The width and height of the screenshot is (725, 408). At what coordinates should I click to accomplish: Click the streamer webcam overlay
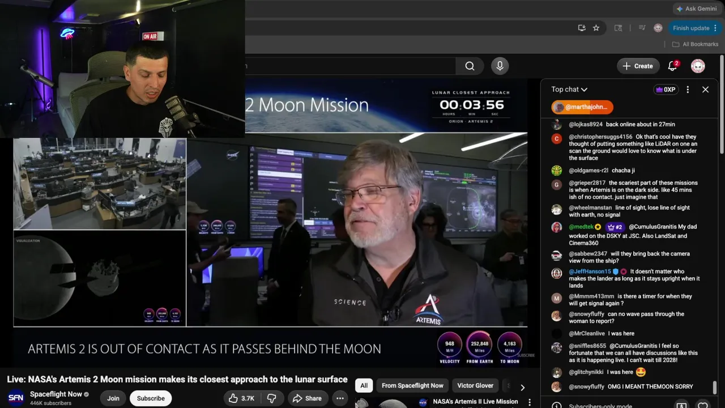click(122, 69)
